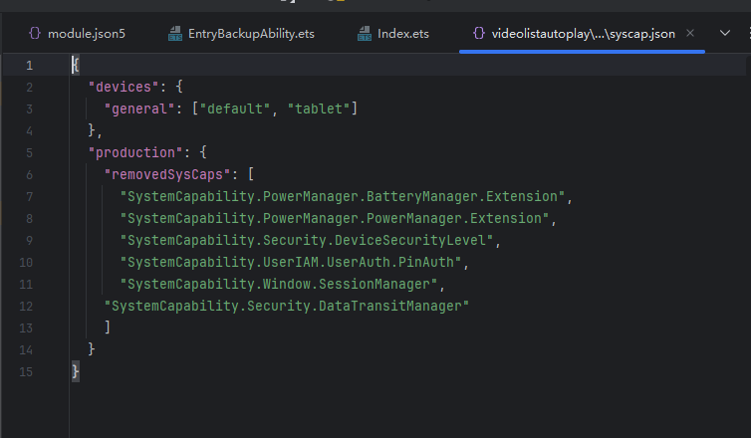Click line number 13 in the gutter
Viewport: 751px width, 438px height.
tap(26, 328)
